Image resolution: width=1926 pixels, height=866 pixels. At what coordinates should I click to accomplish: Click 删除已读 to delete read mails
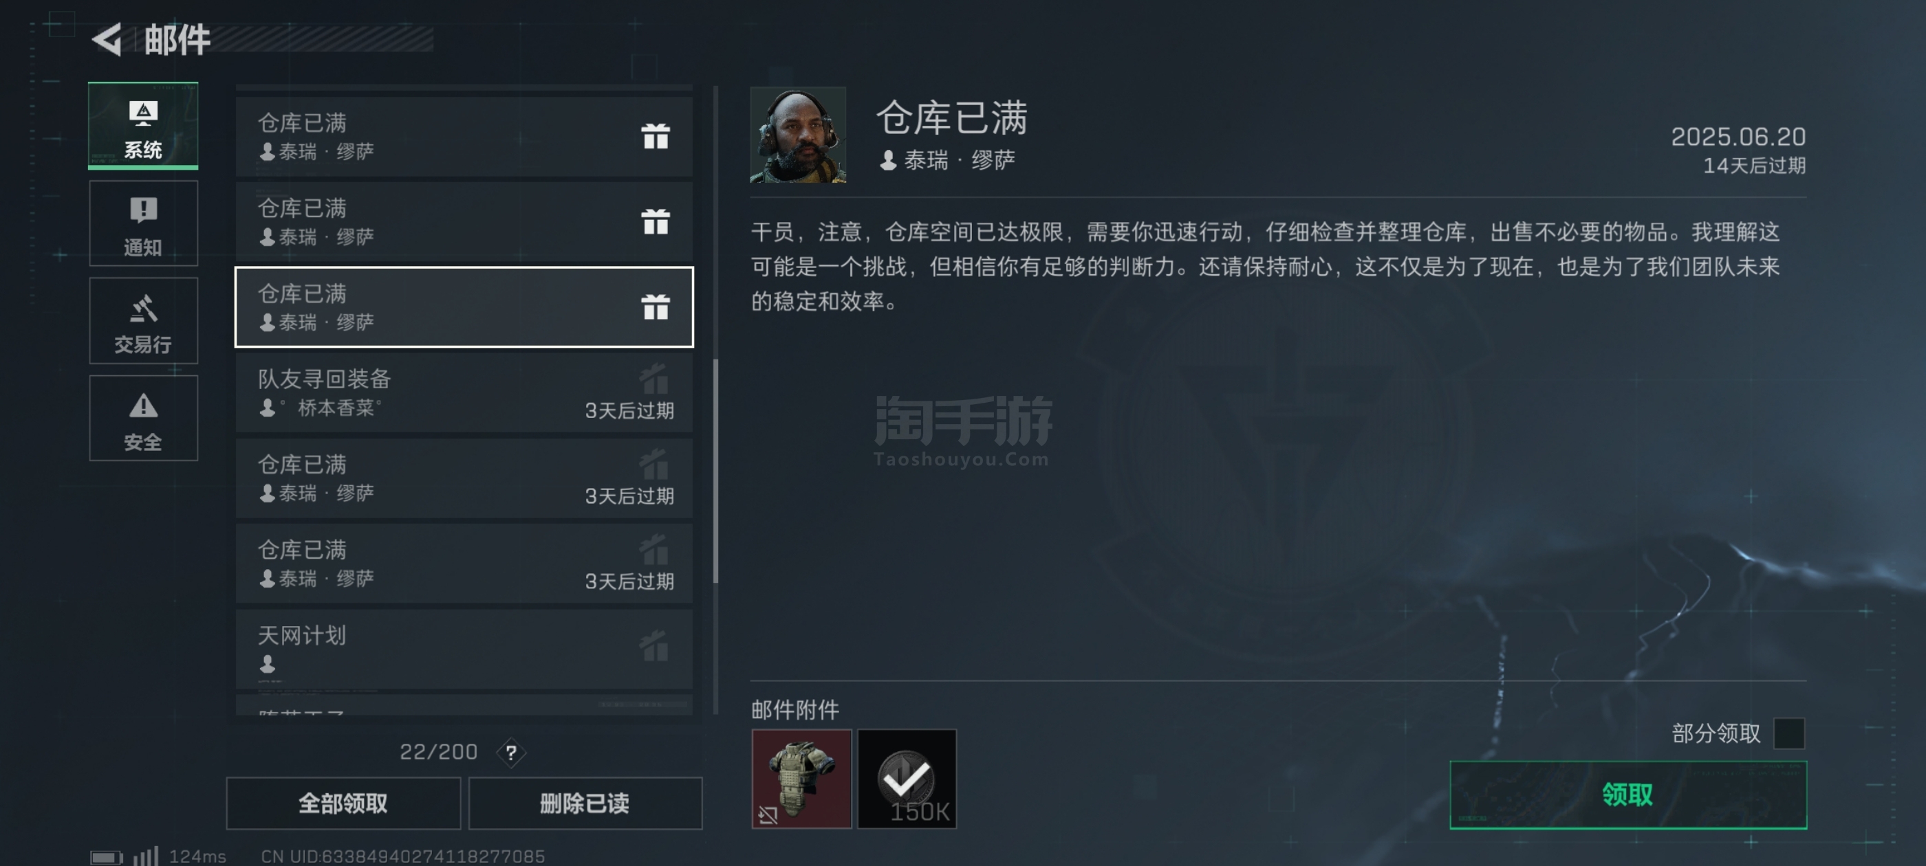585,803
